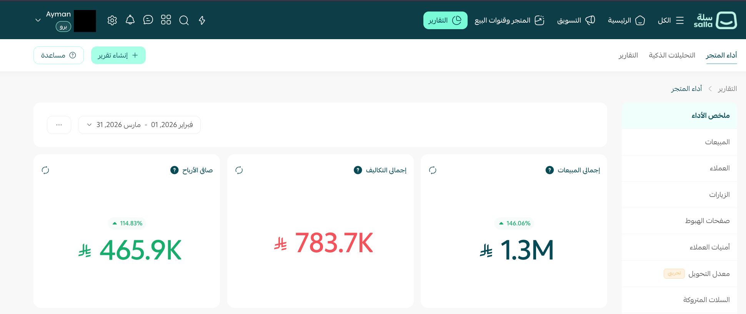746x314 pixels.
Task: Click the search magnifier icon
Action: 184,20
